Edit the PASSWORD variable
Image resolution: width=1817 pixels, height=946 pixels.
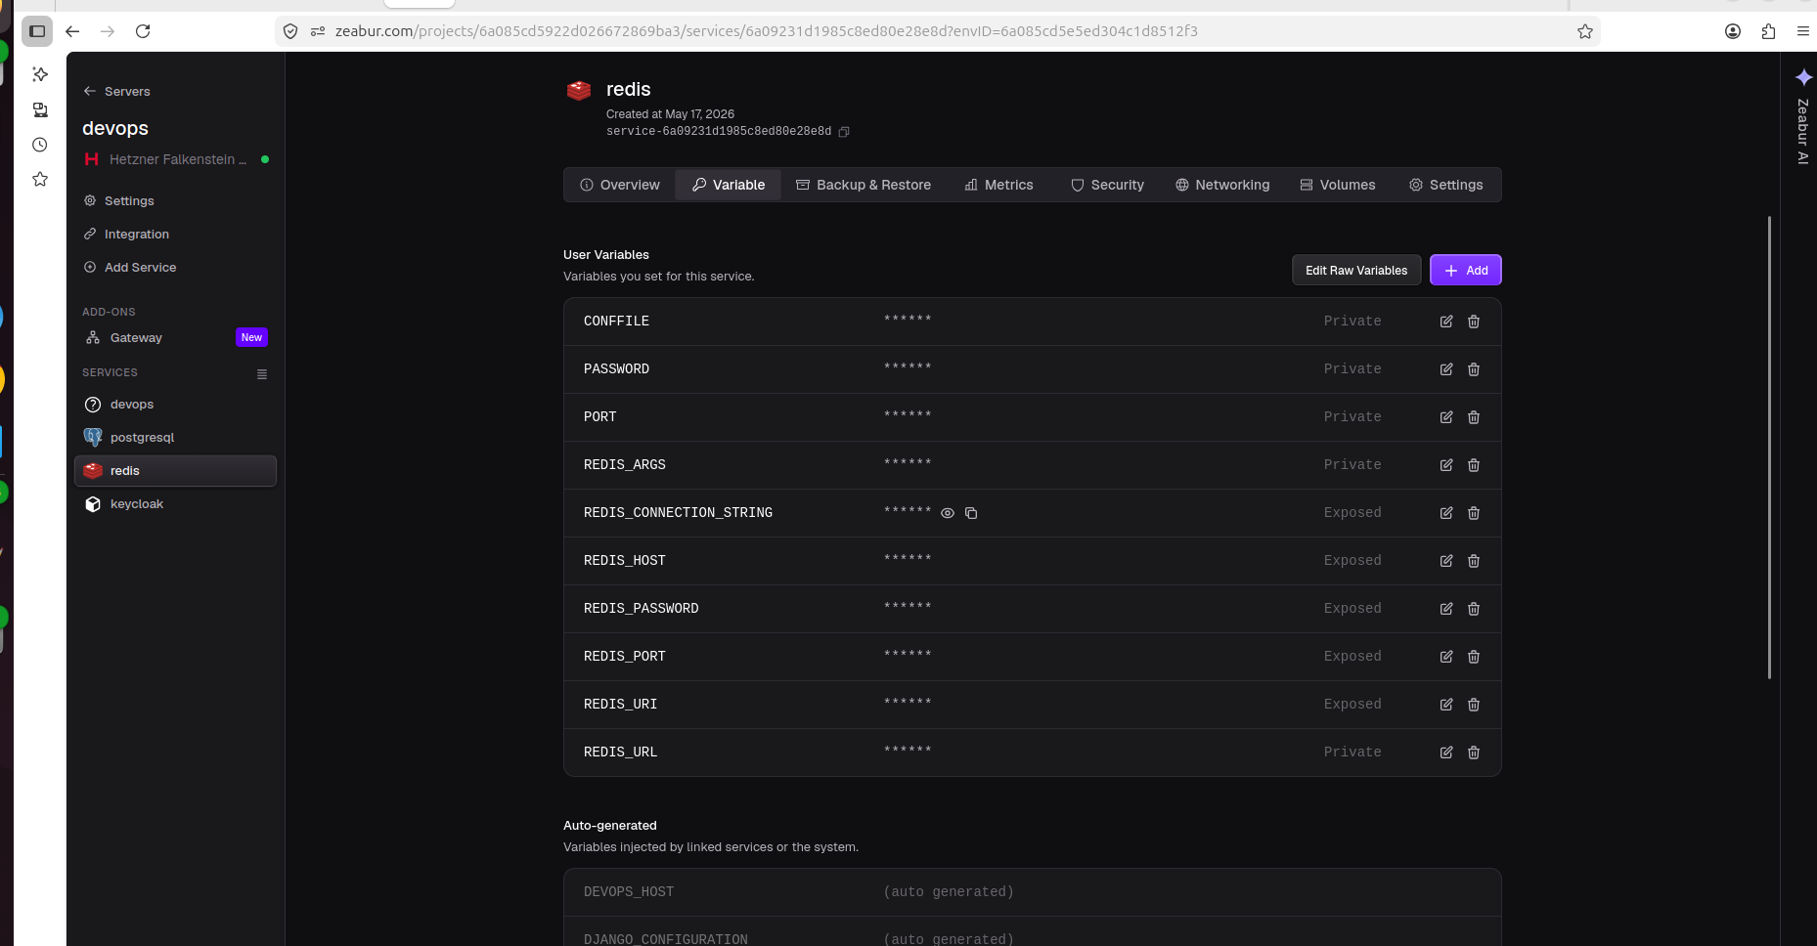click(x=1446, y=369)
